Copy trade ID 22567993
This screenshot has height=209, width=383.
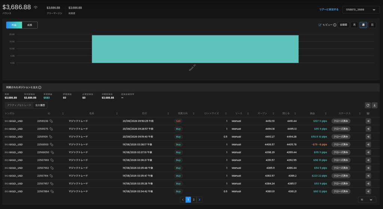pos(52,160)
